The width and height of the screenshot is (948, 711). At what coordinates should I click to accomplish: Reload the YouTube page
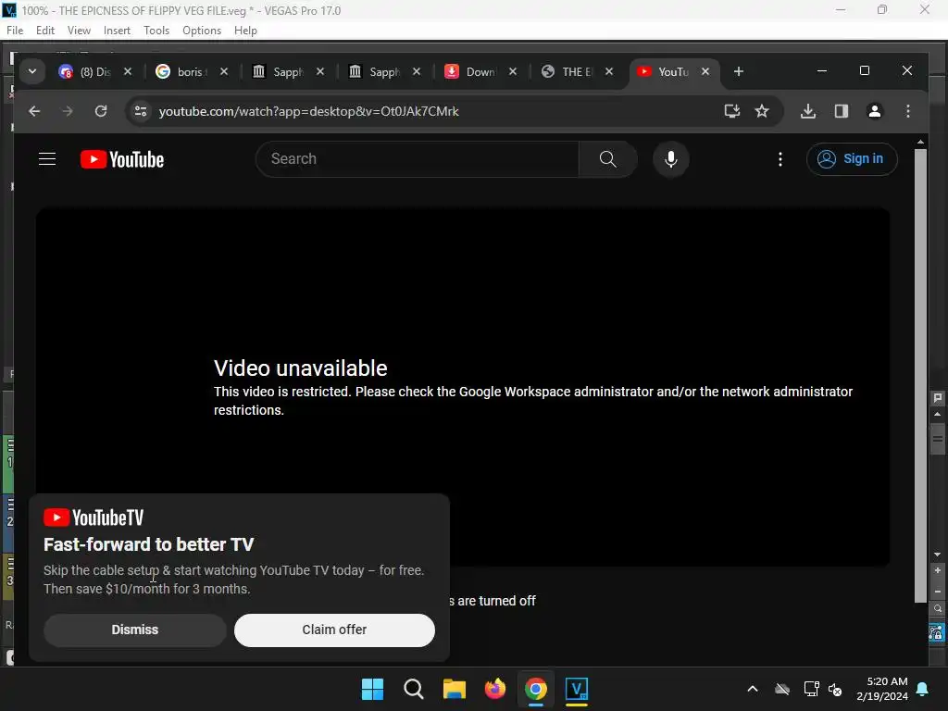tap(101, 111)
